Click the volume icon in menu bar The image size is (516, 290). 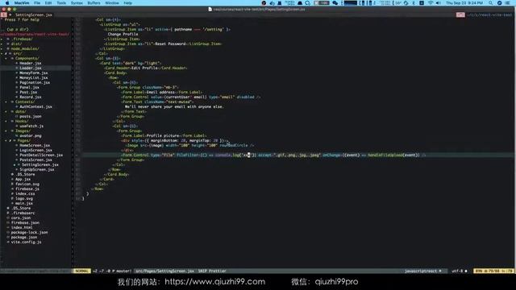click(x=439, y=3)
